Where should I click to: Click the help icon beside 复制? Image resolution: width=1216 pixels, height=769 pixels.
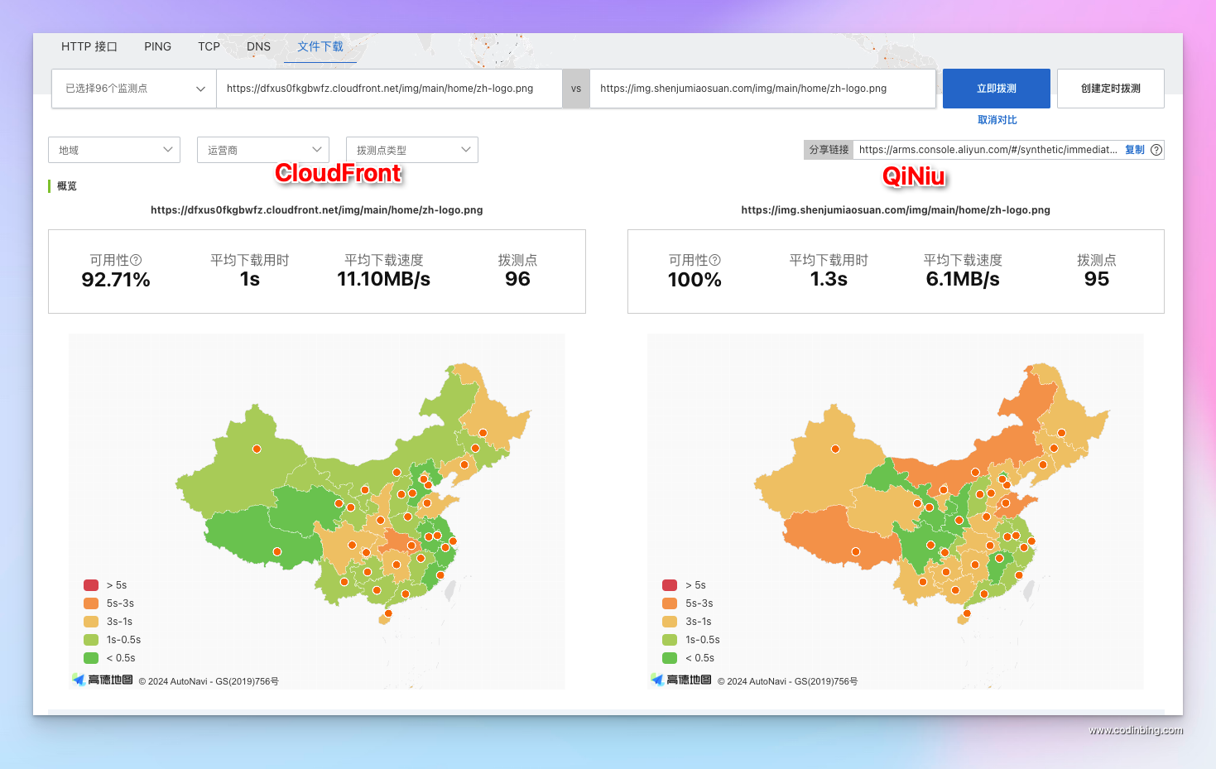click(1156, 150)
